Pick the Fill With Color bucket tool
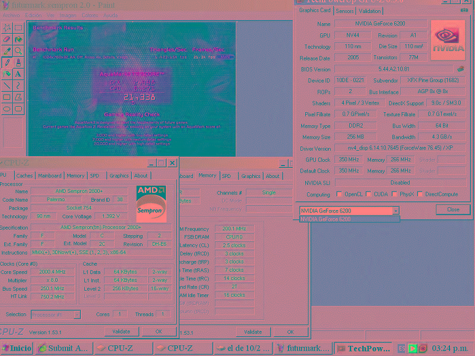Viewport: 475px width, 356px height. 18,39
